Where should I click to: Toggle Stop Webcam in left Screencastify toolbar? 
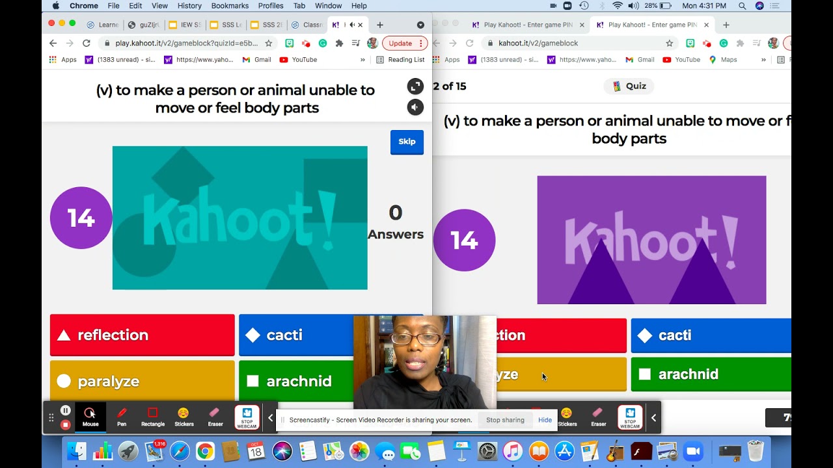pos(247,417)
